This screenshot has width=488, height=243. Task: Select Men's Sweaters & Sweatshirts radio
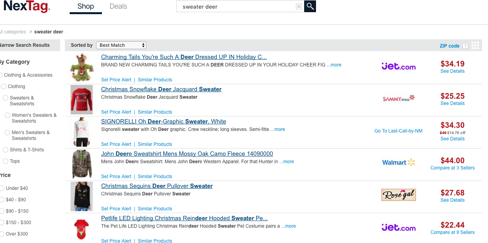point(7,133)
